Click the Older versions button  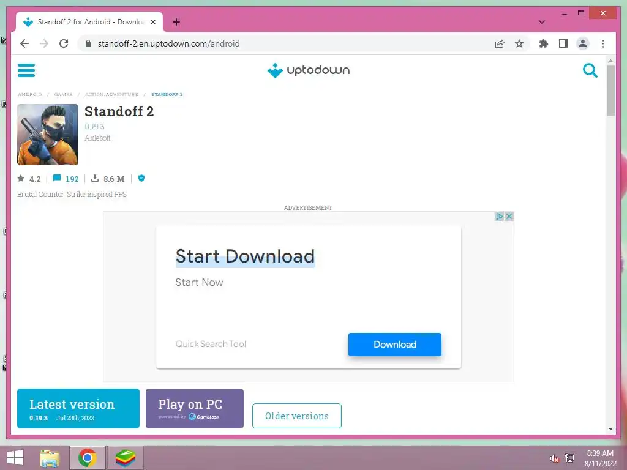(297, 416)
